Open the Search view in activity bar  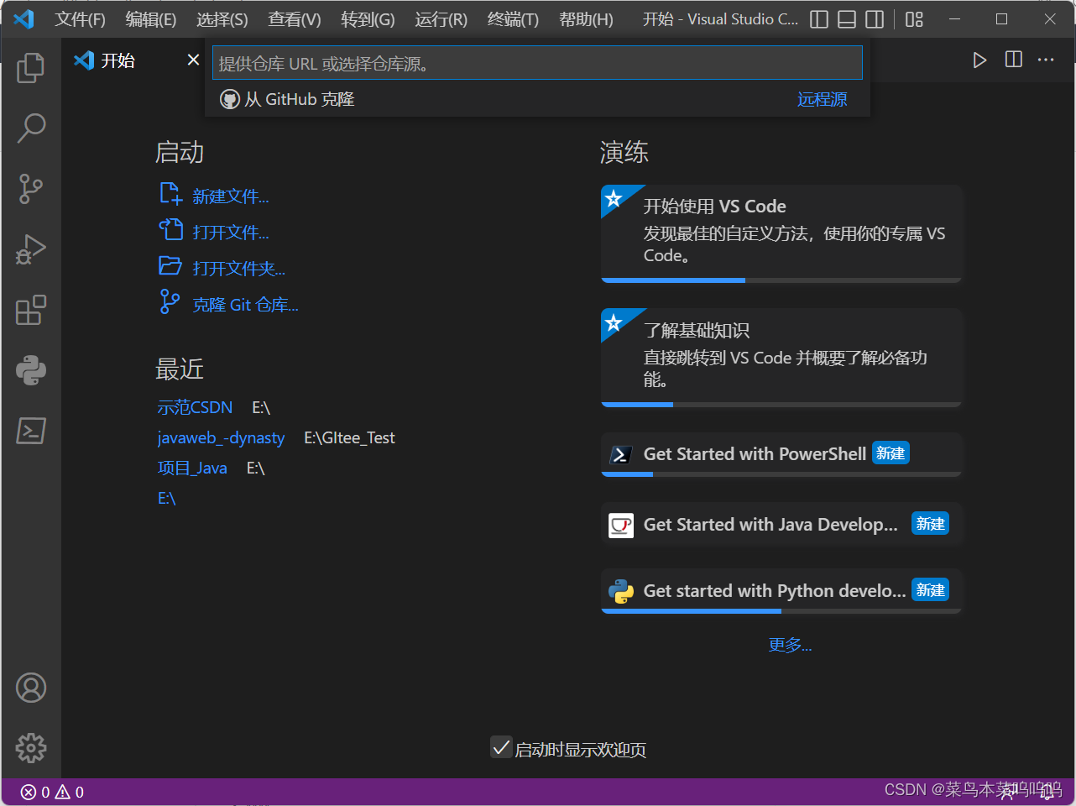(31, 128)
